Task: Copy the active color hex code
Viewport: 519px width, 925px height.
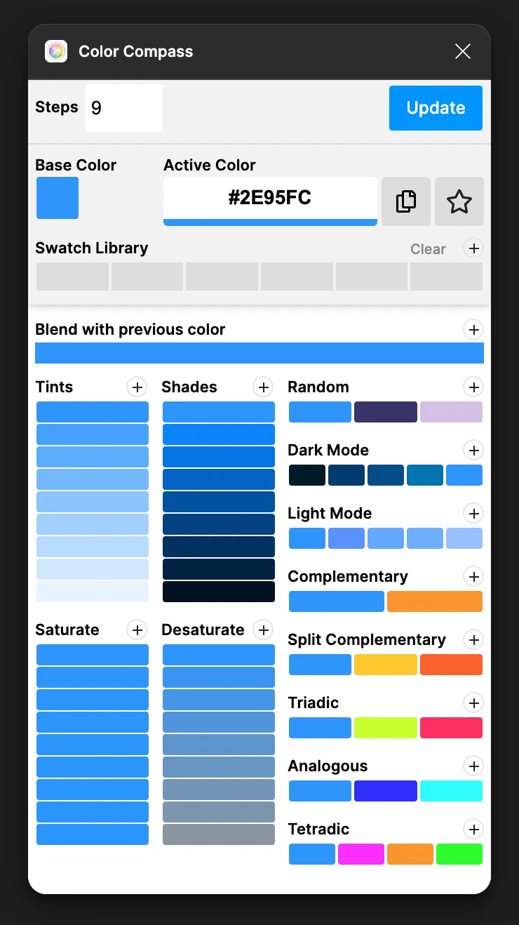Action: click(x=406, y=201)
